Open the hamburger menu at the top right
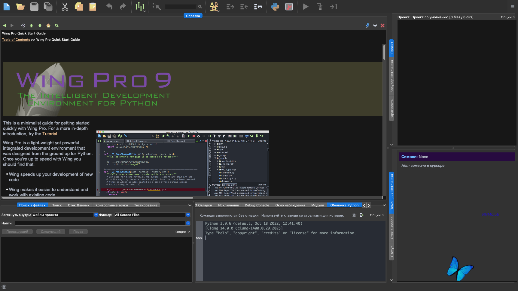518x291 pixels. 512,6
